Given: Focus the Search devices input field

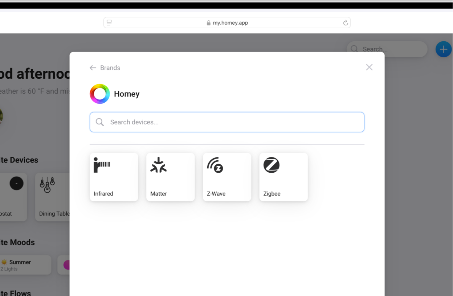Looking at the screenshot, I should pyautogui.click(x=227, y=122).
